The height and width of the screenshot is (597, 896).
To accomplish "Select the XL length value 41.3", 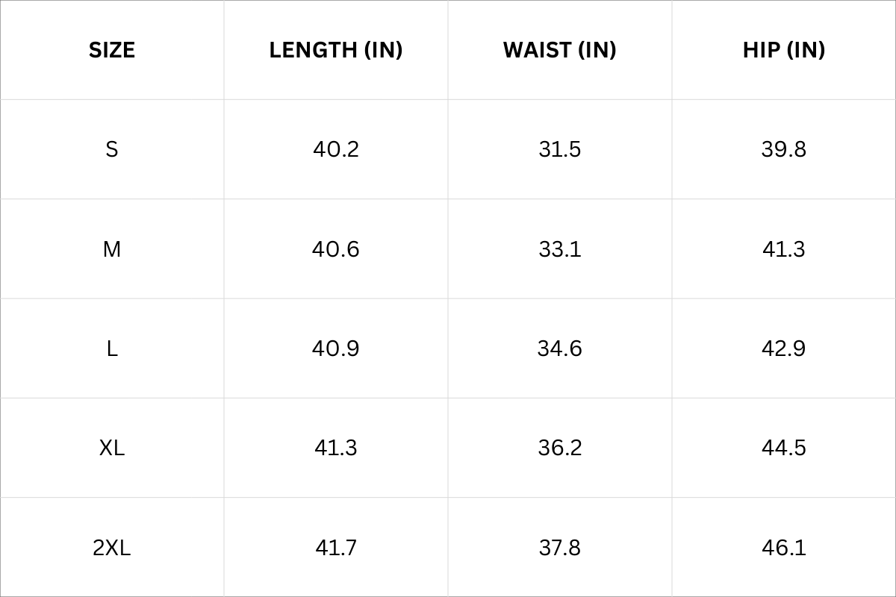I will pyautogui.click(x=336, y=448).
